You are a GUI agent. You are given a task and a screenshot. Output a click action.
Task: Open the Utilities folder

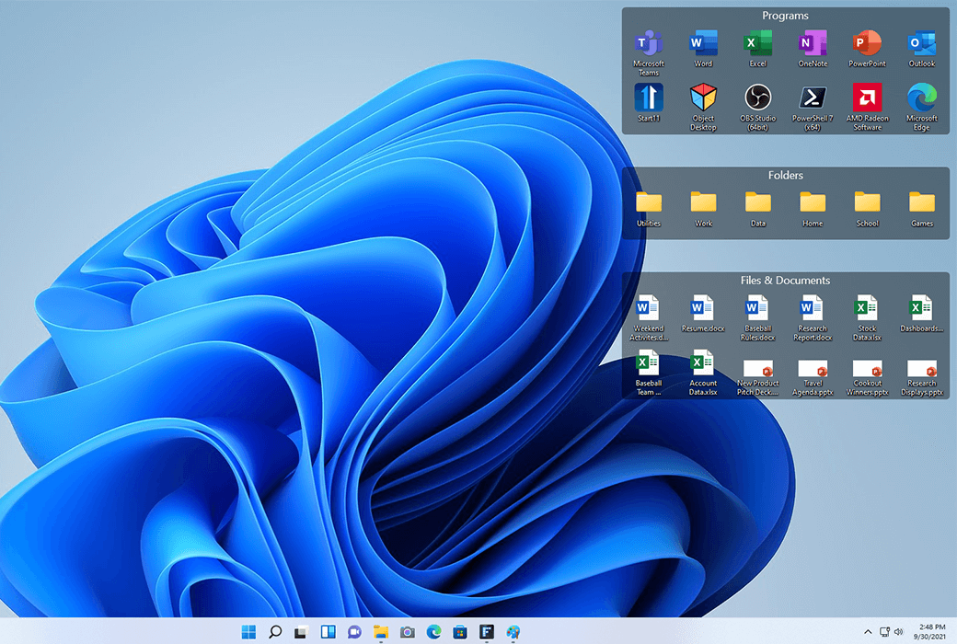coord(649,202)
